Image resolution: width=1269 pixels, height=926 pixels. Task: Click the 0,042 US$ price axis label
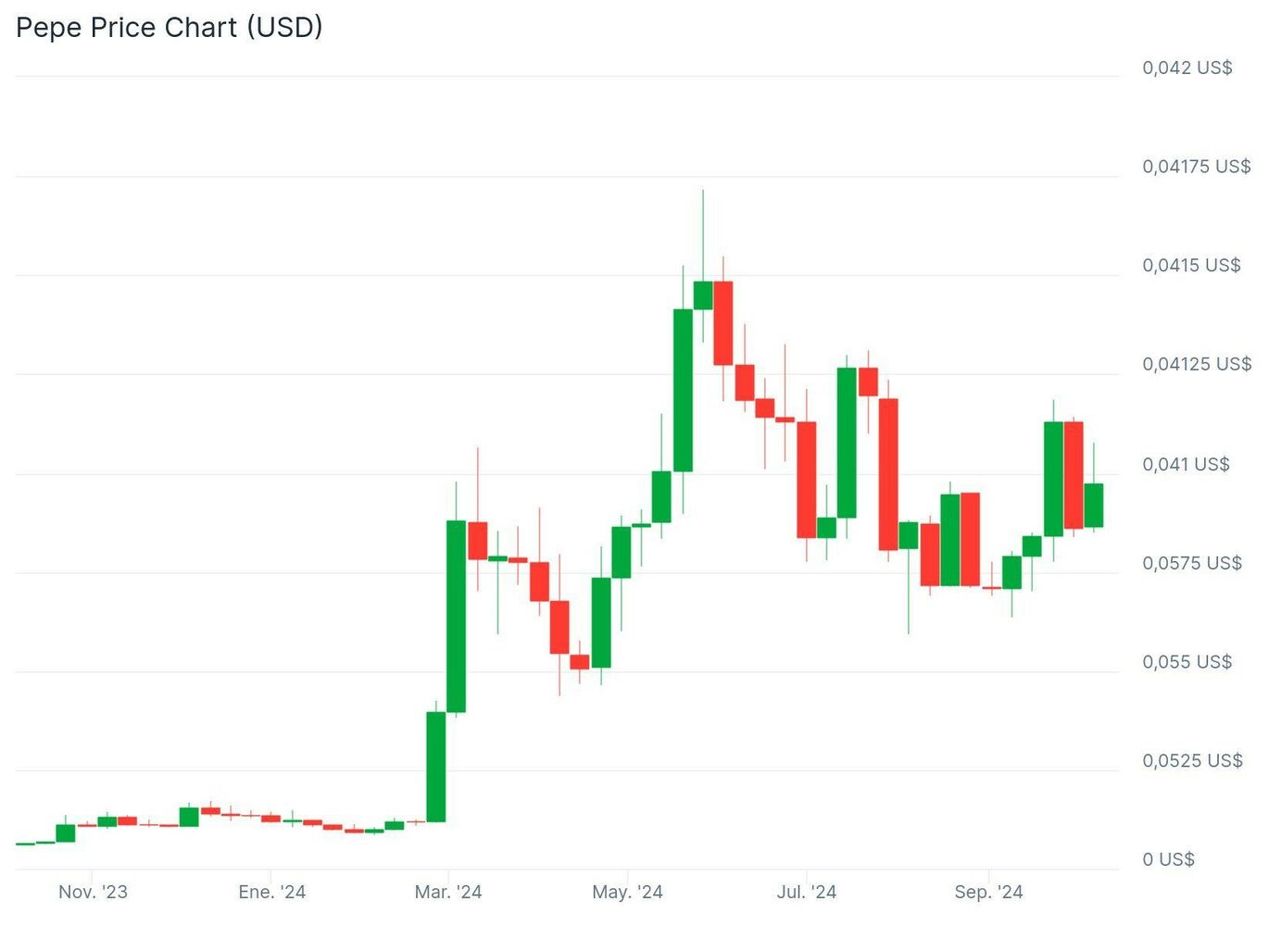point(1187,68)
